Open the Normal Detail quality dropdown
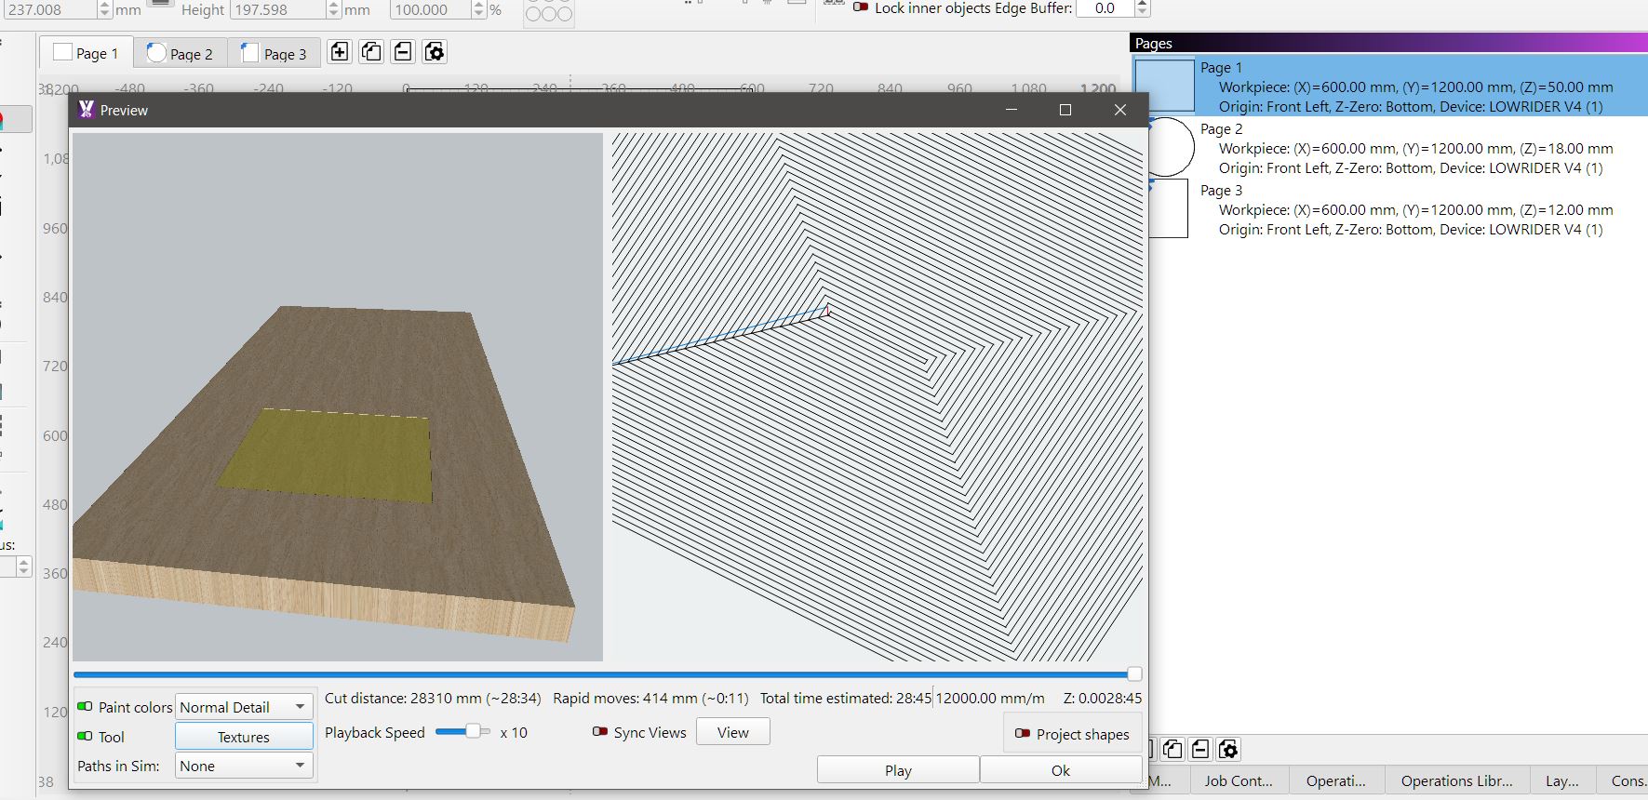 [x=244, y=707]
